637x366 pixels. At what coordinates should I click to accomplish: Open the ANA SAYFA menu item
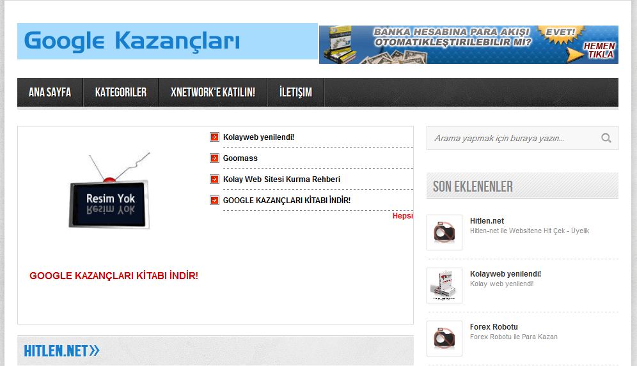(50, 92)
